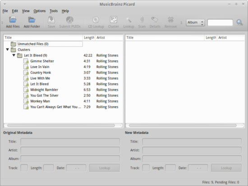The height and width of the screenshot is (186, 248).
Task: Click the file icon beside Midnight Rambler
Action: (26, 90)
